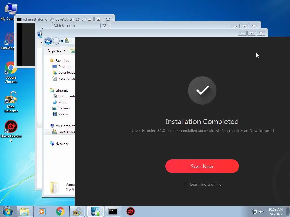Click Explorer Back navigation arrow
Screen dimensions: 290x217
point(48,41)
